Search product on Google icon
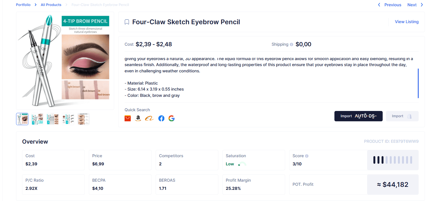 point(171,118)
